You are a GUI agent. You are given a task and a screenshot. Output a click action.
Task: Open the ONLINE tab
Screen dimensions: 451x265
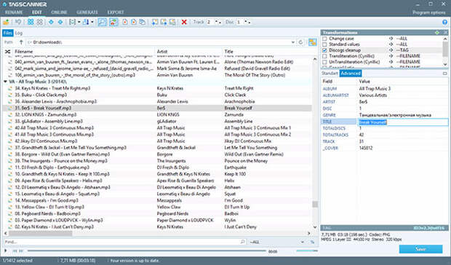click(x=59, y=12)
